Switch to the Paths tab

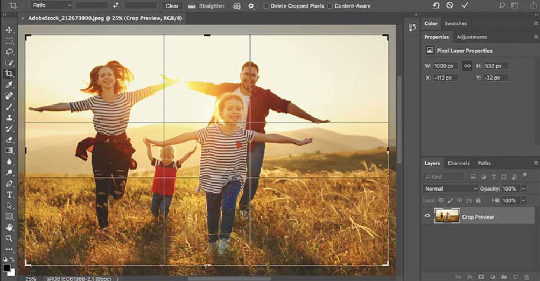click(x=484, y=163)
